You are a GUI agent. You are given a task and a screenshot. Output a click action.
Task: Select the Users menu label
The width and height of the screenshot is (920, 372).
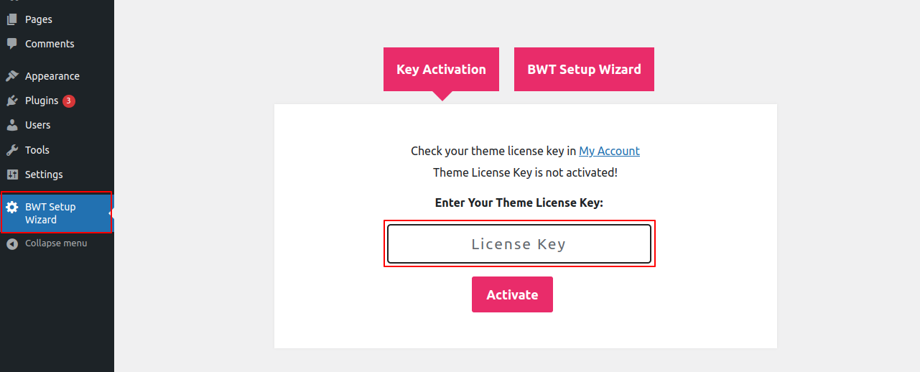pos(38,125)
